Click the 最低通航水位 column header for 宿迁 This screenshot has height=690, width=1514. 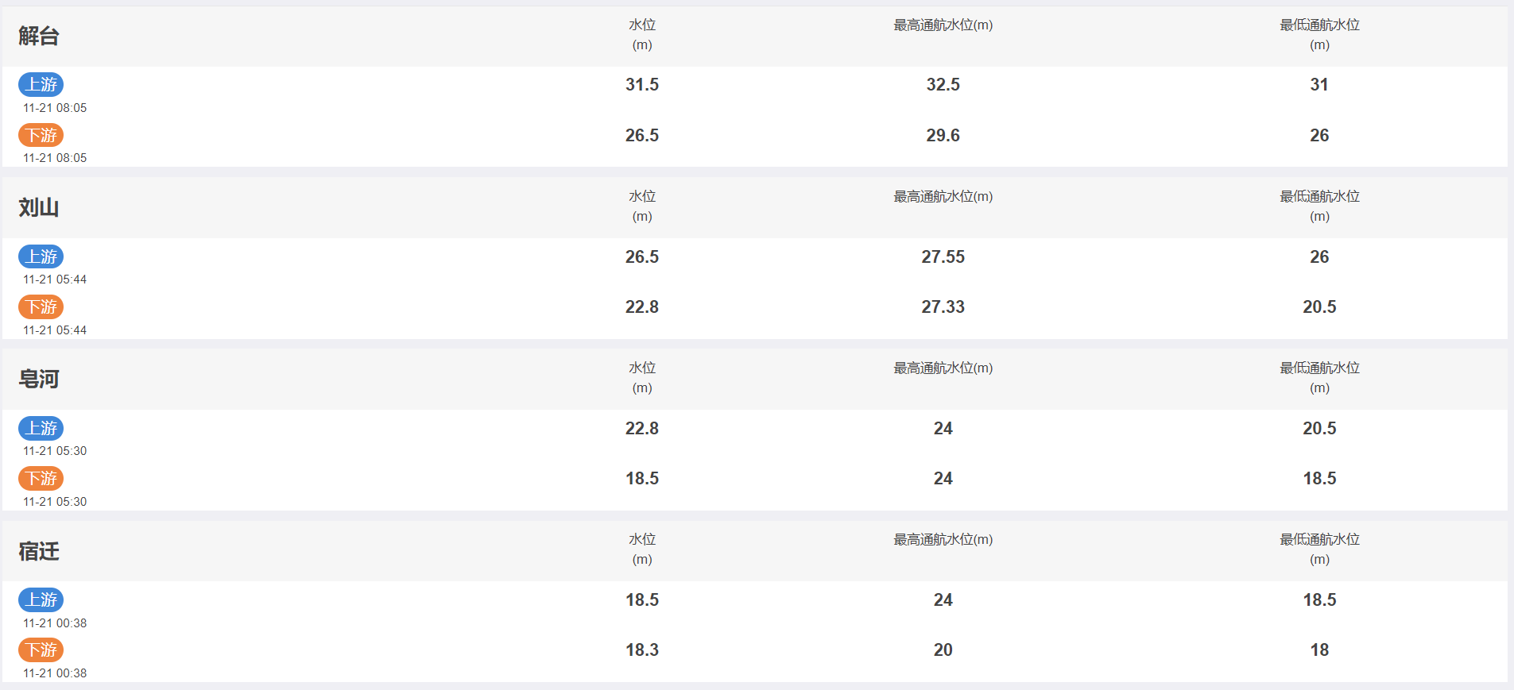[1319, 549]
